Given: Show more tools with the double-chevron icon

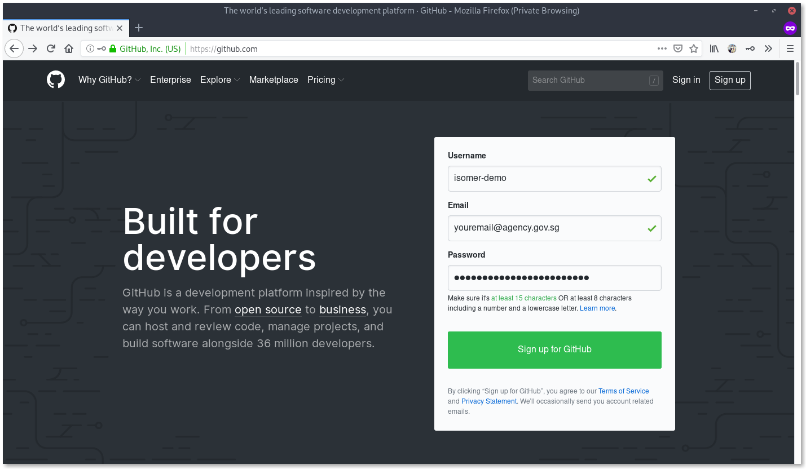Looking at the screenshot, I should [768, 48].
